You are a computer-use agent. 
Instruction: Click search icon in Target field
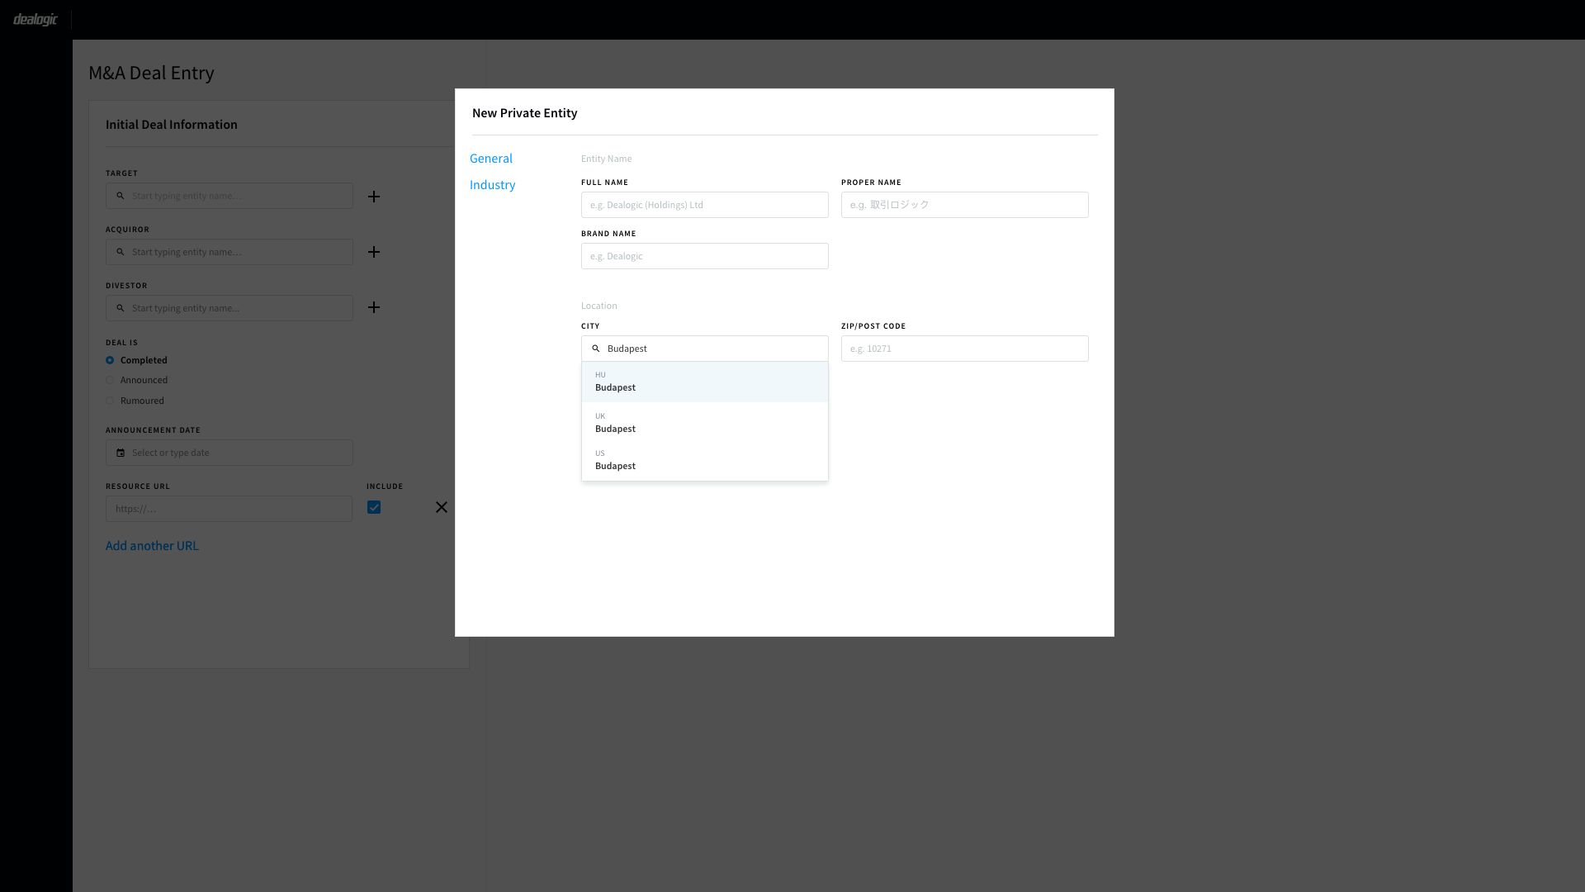click(121, 196)
